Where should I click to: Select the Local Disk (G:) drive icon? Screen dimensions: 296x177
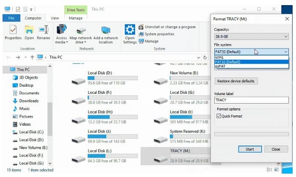[x=161, y=101]
